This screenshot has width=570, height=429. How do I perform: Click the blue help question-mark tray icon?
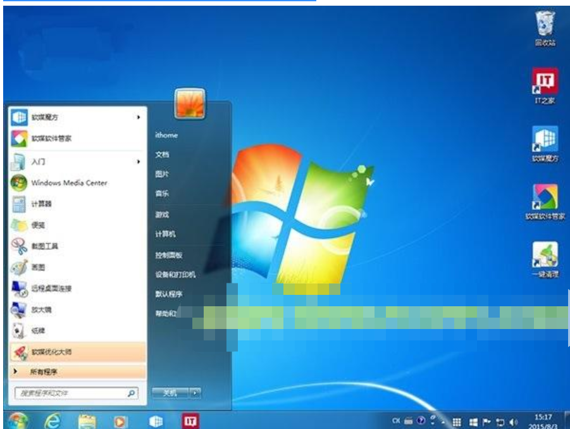(421, 421)
